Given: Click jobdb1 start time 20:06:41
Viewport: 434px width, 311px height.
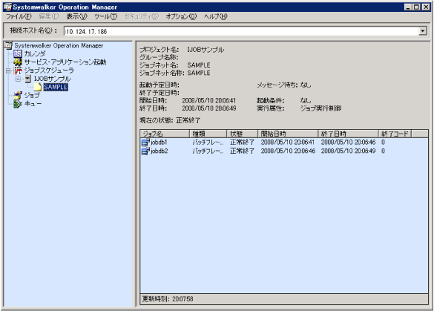Looking at the screenshot, I should 288,143.
